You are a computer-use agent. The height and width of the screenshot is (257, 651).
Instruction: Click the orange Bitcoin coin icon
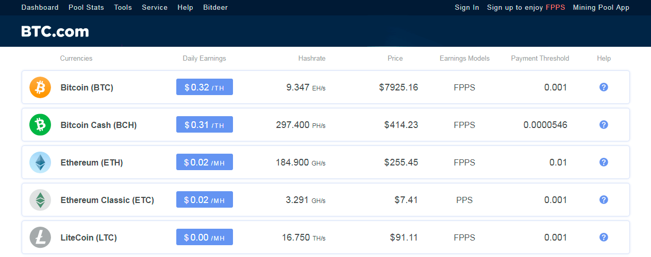[40, 87]
